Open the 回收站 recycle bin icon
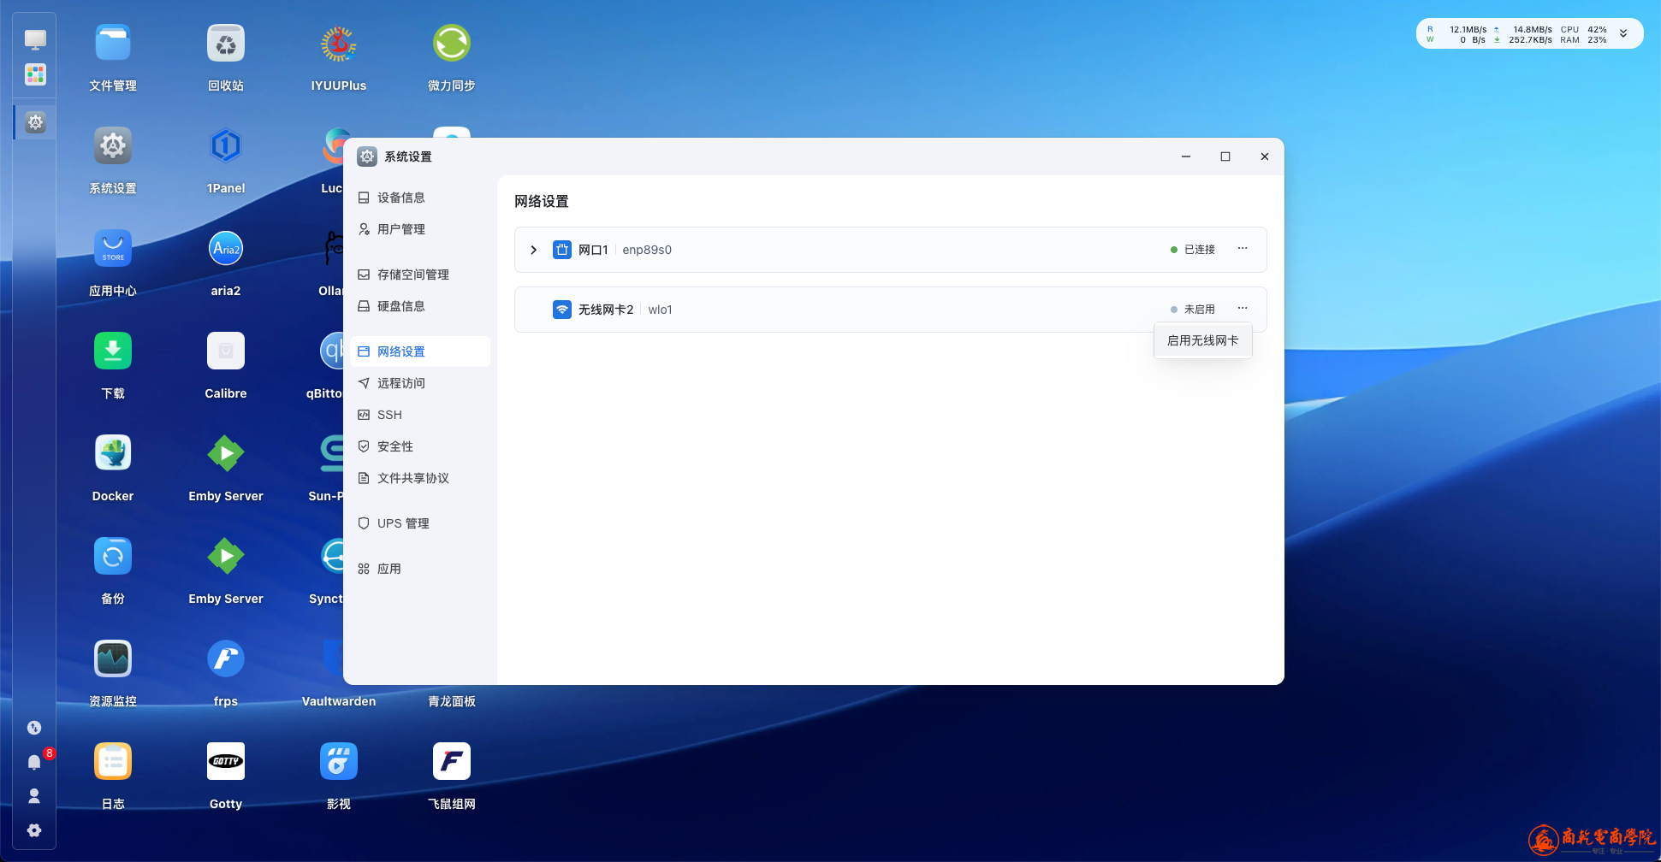The height and width of the screenshot is (862, 1661). point(226,43)
